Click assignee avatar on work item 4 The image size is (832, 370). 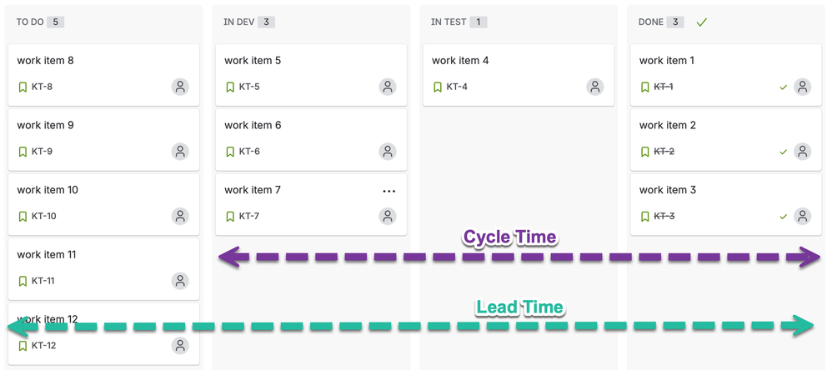tap(594, 87)
